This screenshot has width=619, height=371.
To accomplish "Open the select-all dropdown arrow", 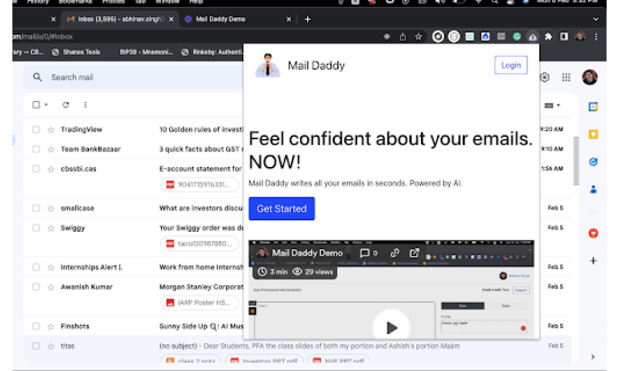I will click(x=46, y=105).
